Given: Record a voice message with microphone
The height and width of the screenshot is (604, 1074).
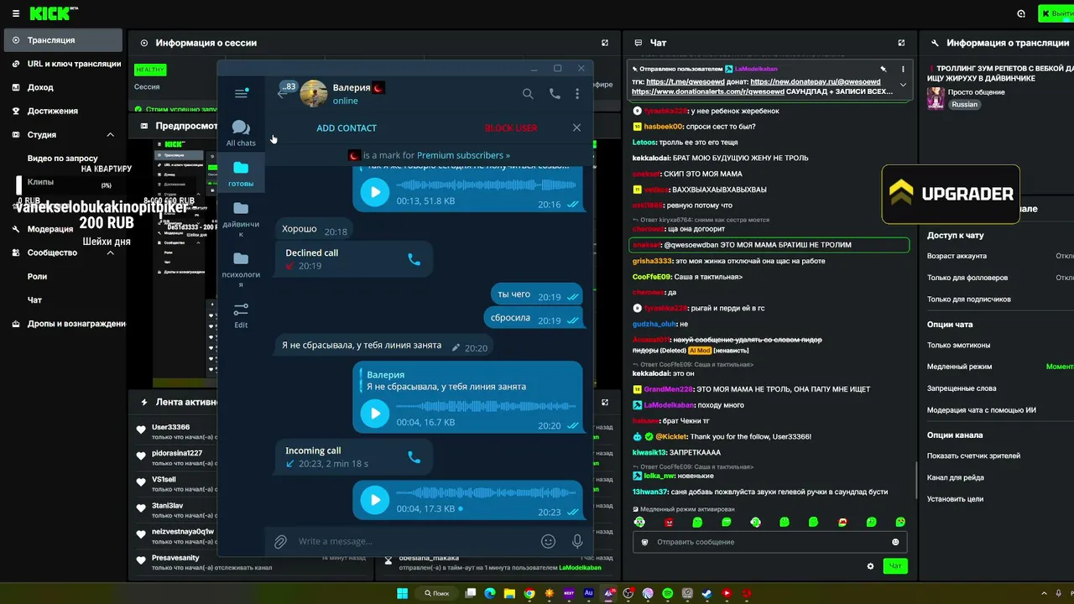Looking at the screenshot, I should point(577,542).
